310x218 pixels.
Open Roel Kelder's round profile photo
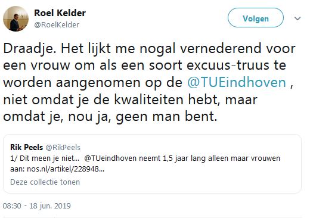pyautogui.click(x=15, y=18)
